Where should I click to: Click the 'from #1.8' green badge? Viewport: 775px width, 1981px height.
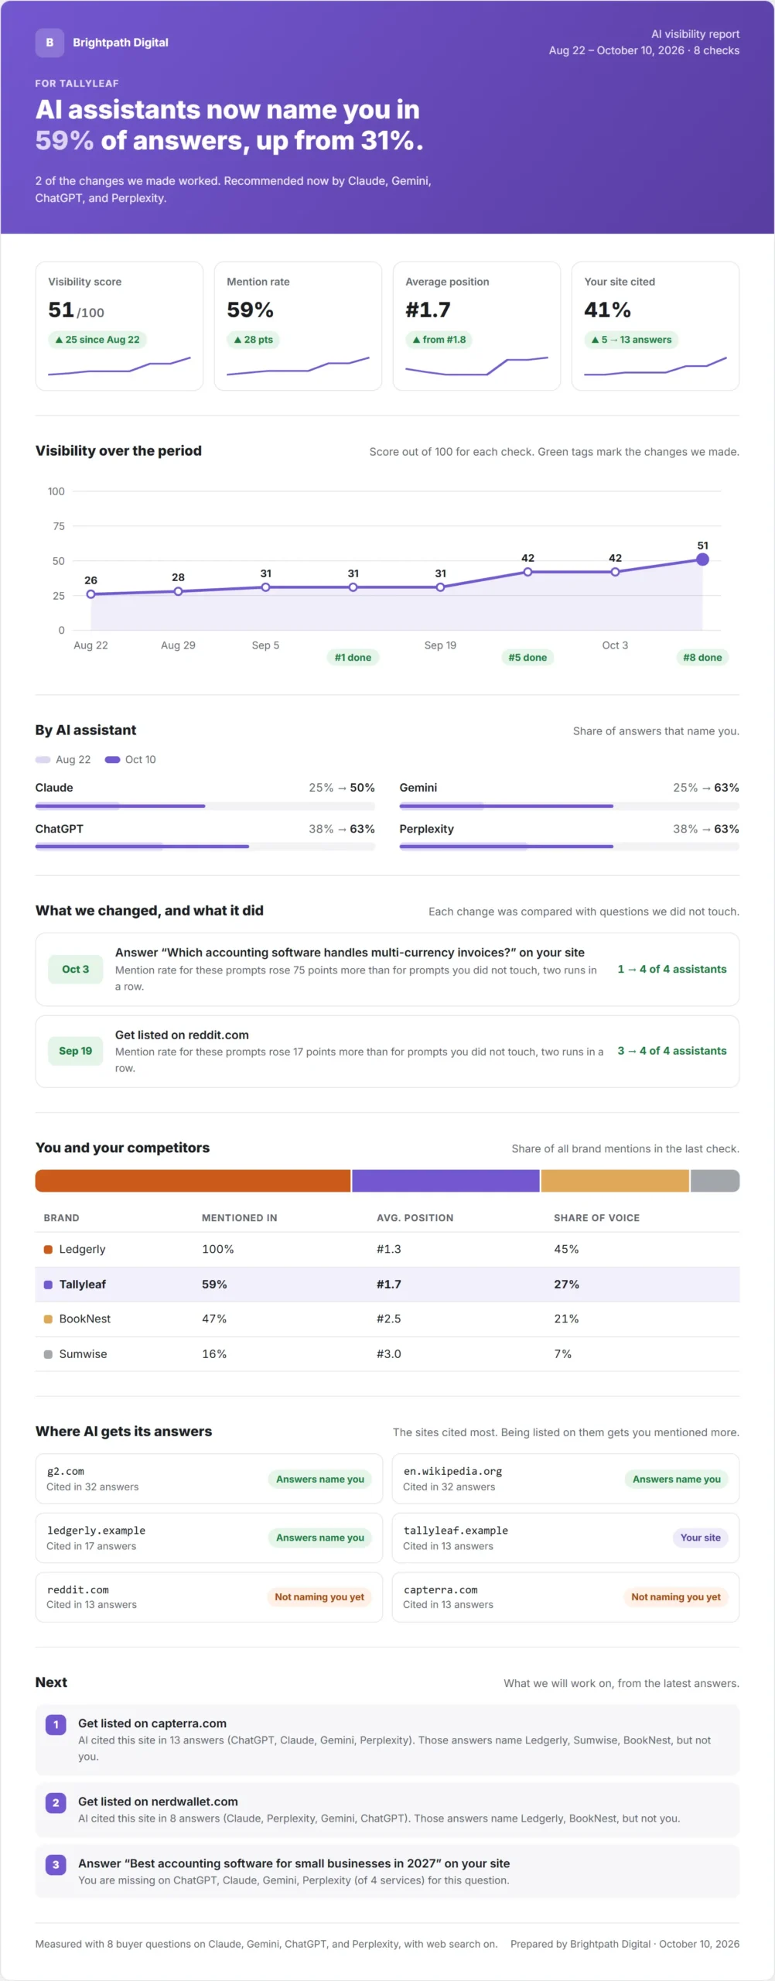(439, 340)
